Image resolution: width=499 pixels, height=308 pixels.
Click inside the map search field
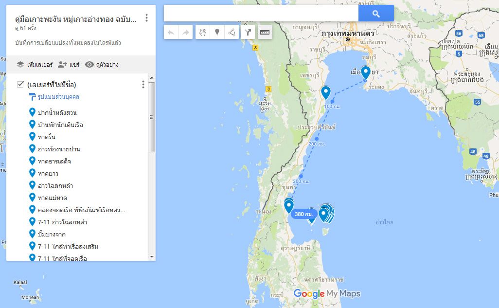tap(261, 13)
